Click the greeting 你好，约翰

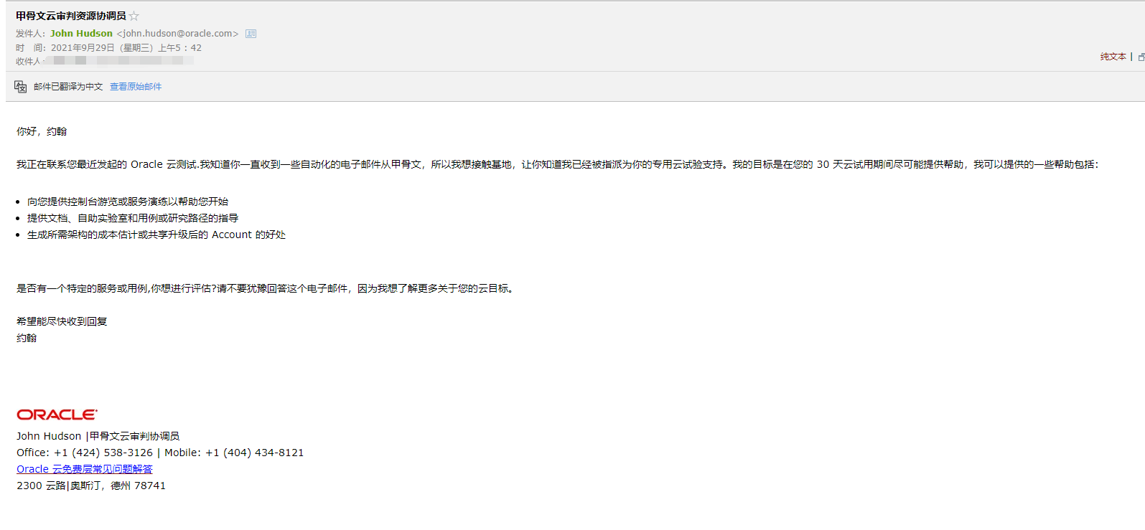(x=42, y=131)
